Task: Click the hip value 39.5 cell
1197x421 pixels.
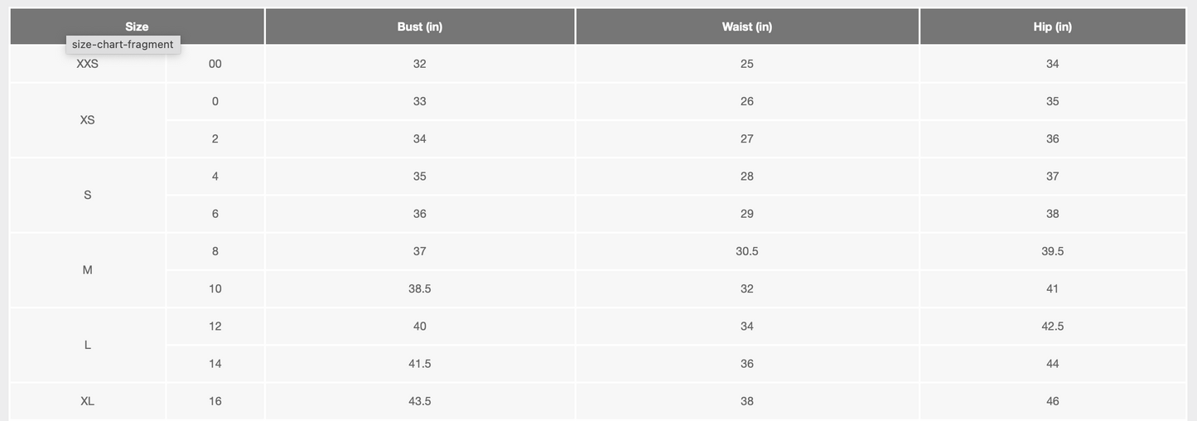Action: tap(1053, 251)
